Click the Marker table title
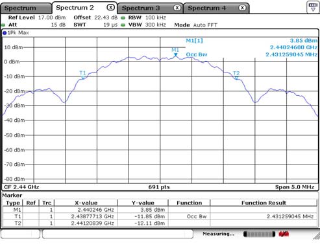This screenshot has width=320, height=248. click(x=12, y=196)
